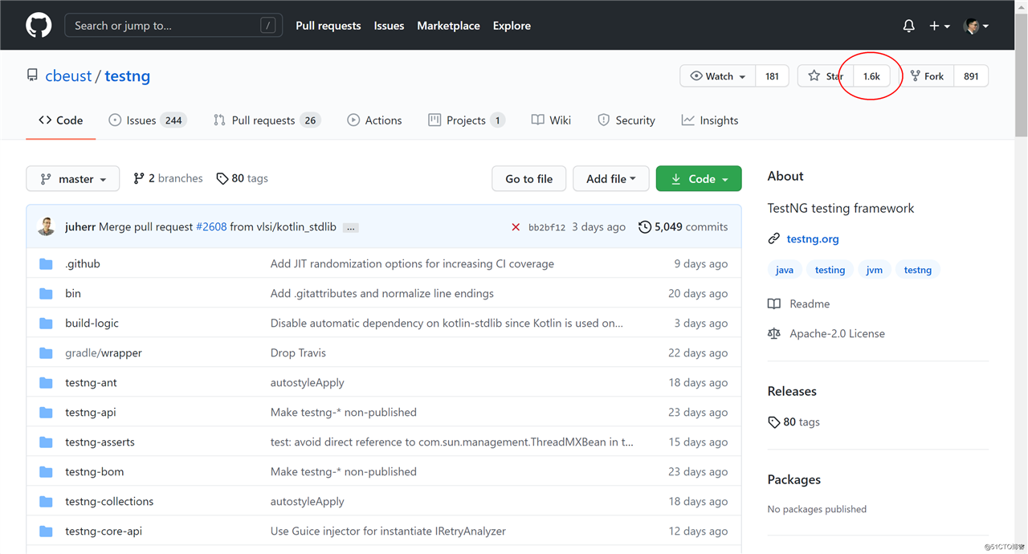This screenshot has width=1028, height=554.
Task: Open pull request #2608 link
Action: 211,227
